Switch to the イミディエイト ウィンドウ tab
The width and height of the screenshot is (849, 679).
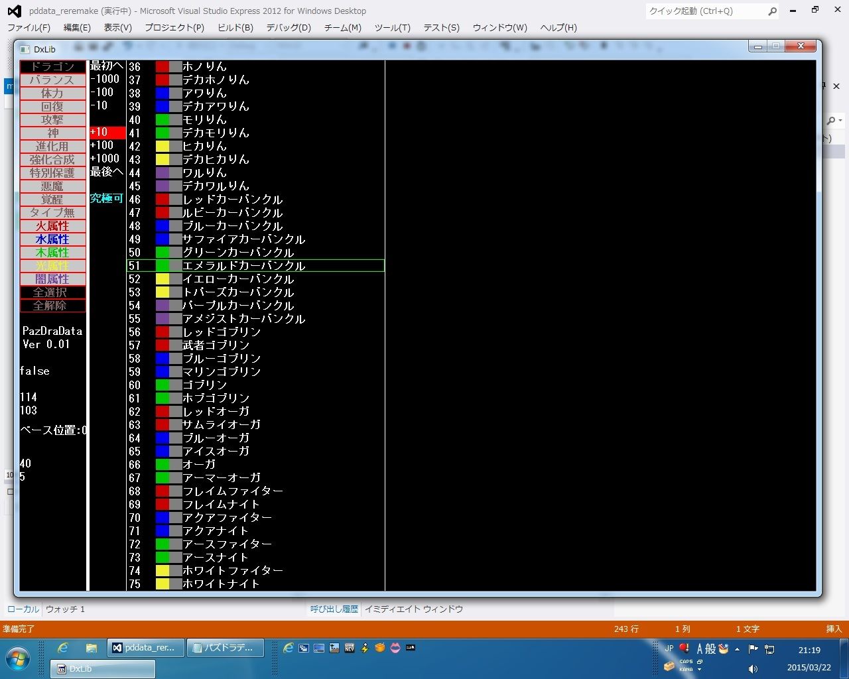coord(414,609)
